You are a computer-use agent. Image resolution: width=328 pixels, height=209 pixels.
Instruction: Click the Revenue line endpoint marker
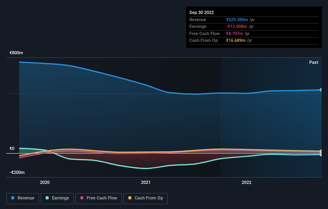click(321, 90)
